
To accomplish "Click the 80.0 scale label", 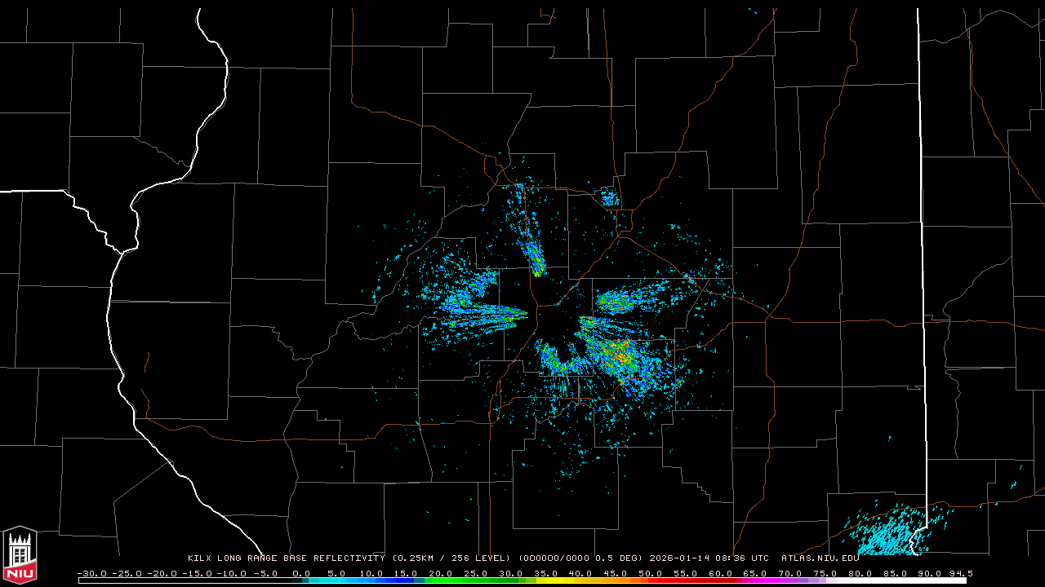I will [x=860, y=573].
